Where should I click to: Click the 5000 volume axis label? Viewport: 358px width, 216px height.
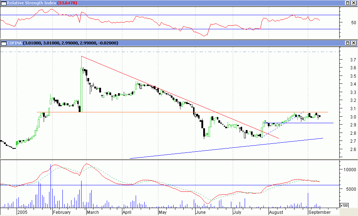click(x=351, y=189)
